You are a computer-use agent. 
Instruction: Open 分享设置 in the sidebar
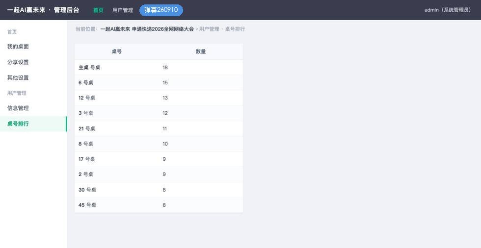pyautogui.click(x=33, y=62)
